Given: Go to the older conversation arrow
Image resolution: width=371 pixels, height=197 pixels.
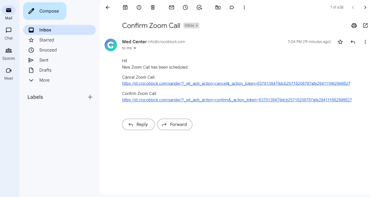Looking at the screenshot, I should coord(365,8).
